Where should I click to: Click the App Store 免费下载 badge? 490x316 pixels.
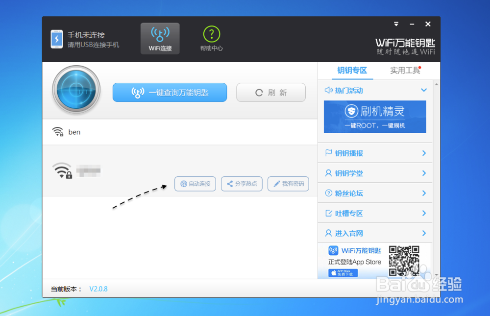tap(343, 273)
